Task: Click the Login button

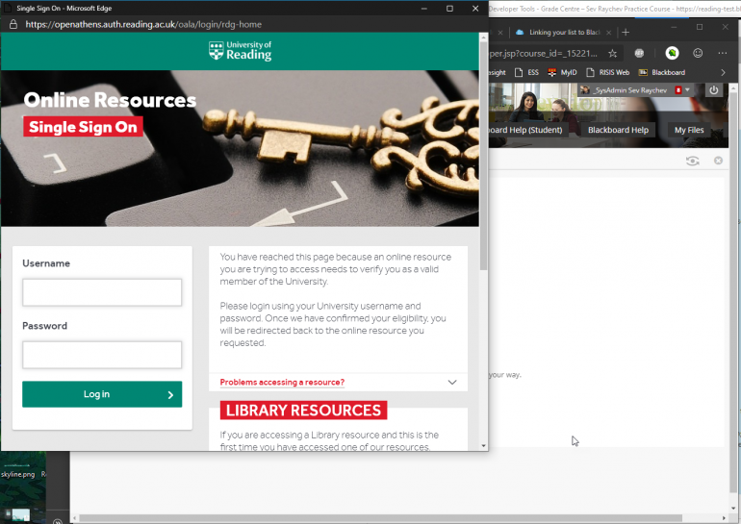Action: (102, 394)
